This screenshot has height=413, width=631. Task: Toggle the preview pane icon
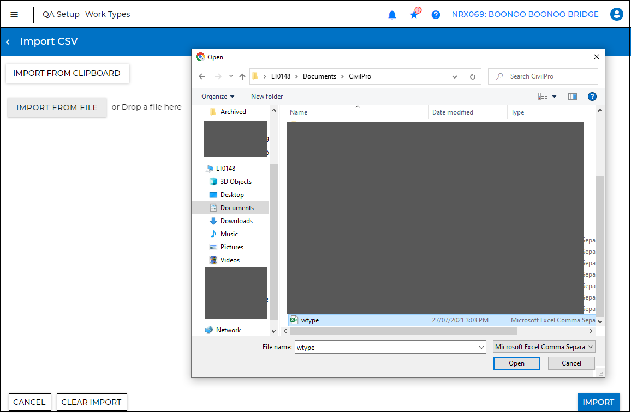572,97
